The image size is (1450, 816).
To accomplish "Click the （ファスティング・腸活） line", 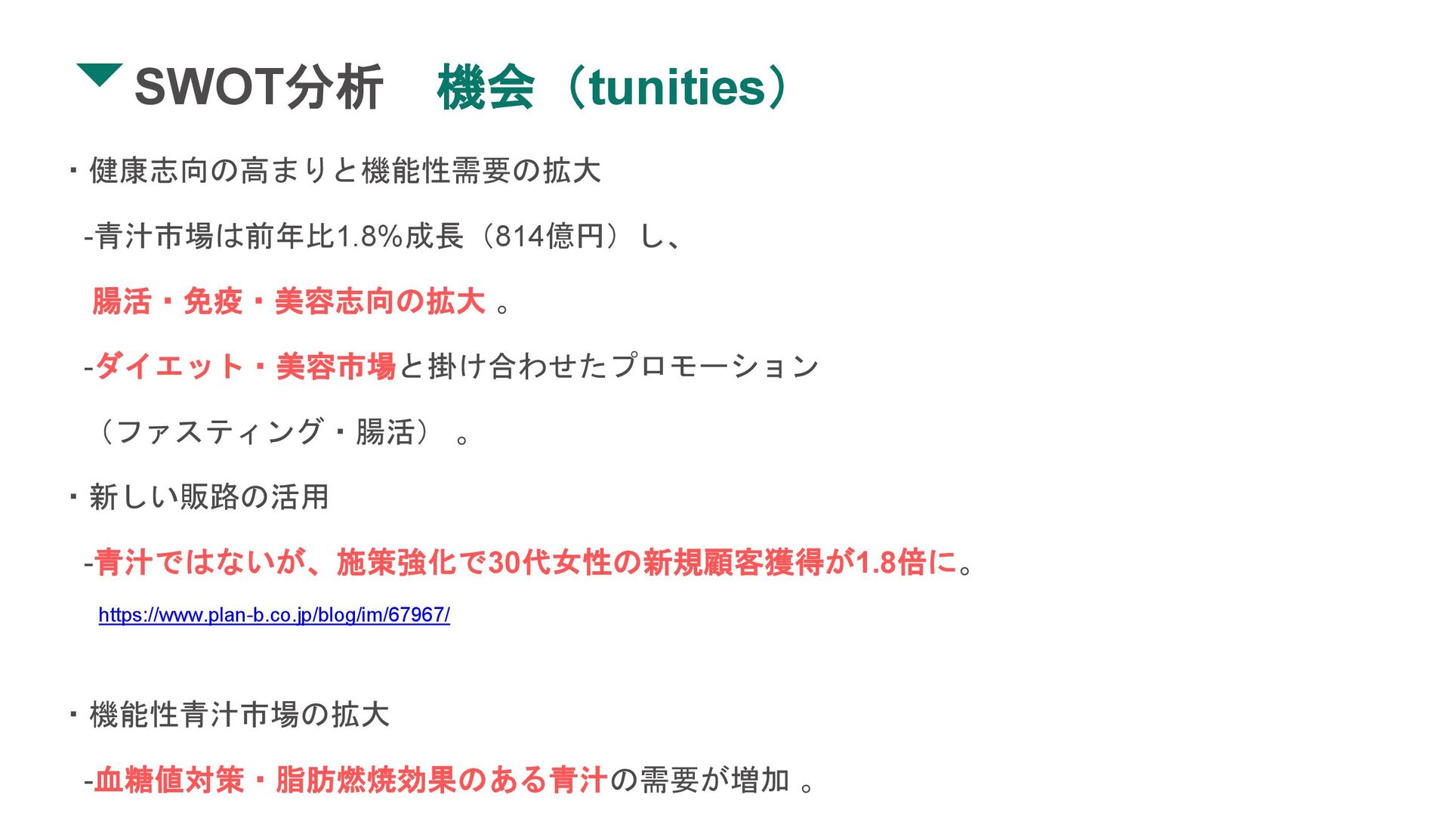I will point(264,432).
